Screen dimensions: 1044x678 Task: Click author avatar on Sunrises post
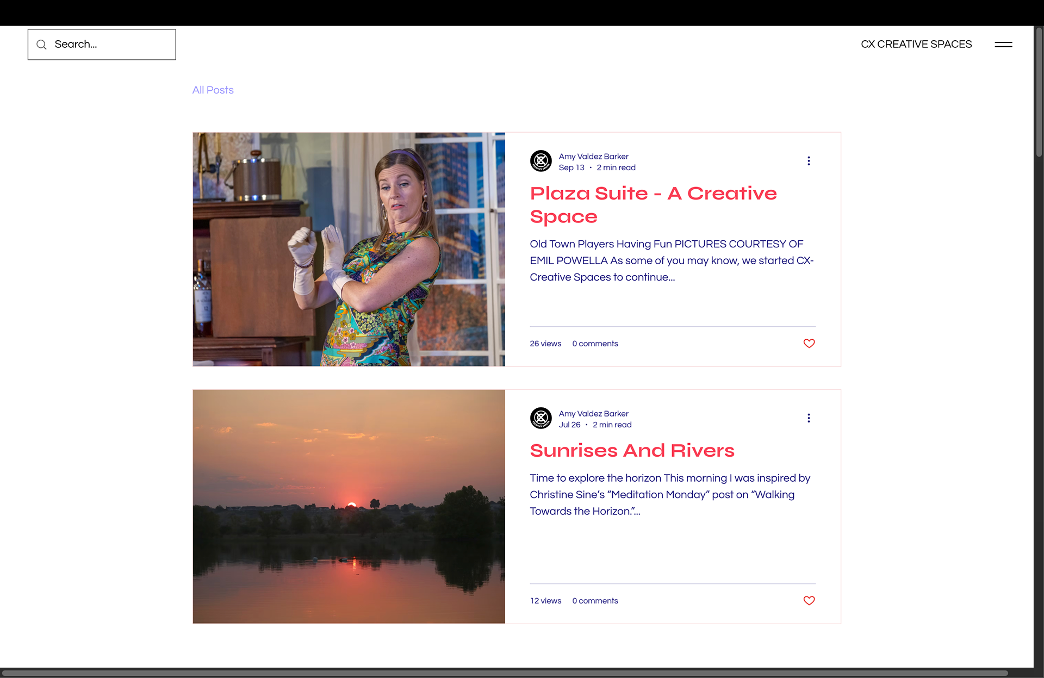click(540, 418)
